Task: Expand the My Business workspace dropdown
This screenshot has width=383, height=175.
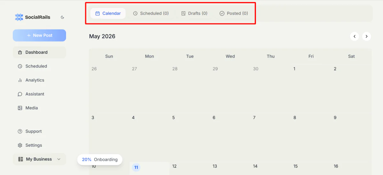Action: [x=39, y=159]
